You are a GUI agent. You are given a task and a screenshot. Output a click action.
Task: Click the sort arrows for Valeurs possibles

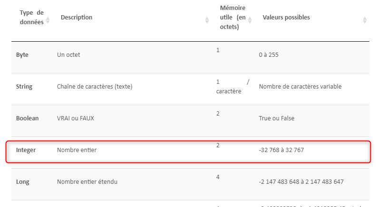[x=365, y=20]
